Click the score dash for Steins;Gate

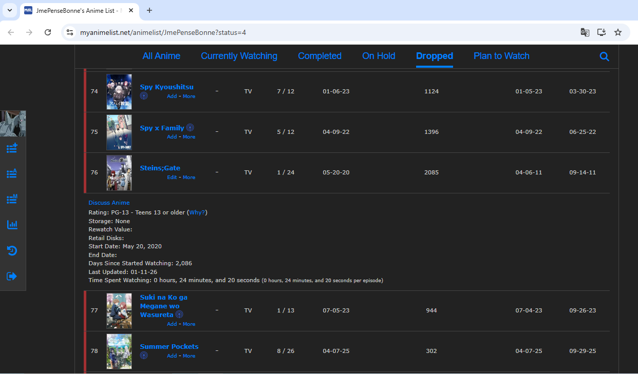(x=217, y=172)
